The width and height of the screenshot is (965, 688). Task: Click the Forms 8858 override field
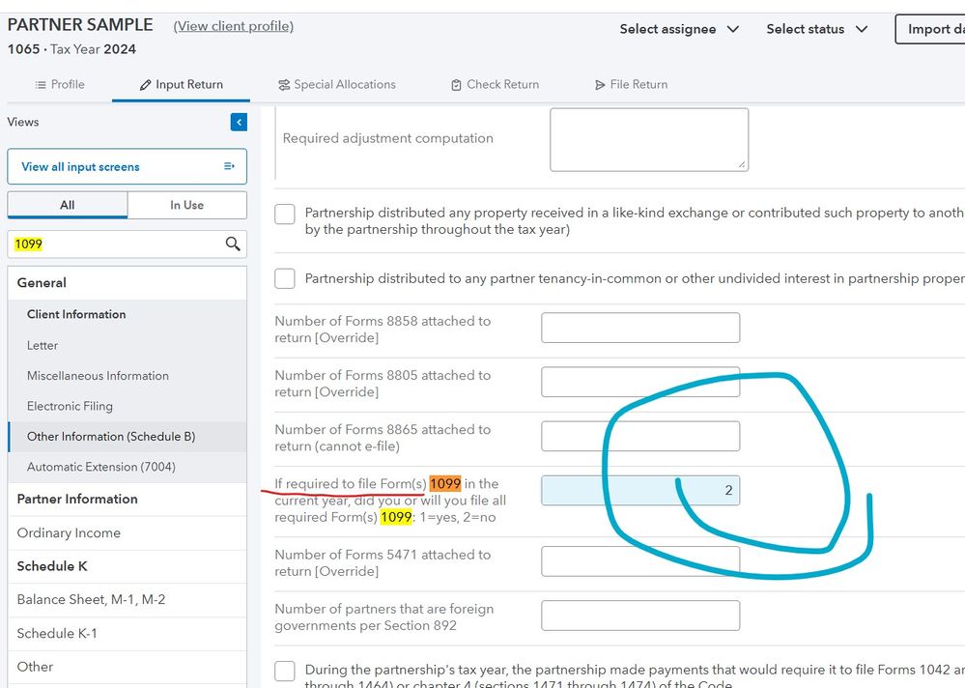click(x=640, y=328)
